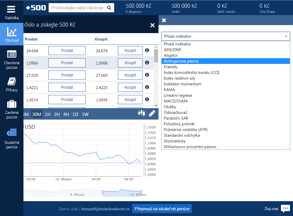Show info for the 1,8834 instrument row
Viewport: 293px width, 216px height.
147,99
